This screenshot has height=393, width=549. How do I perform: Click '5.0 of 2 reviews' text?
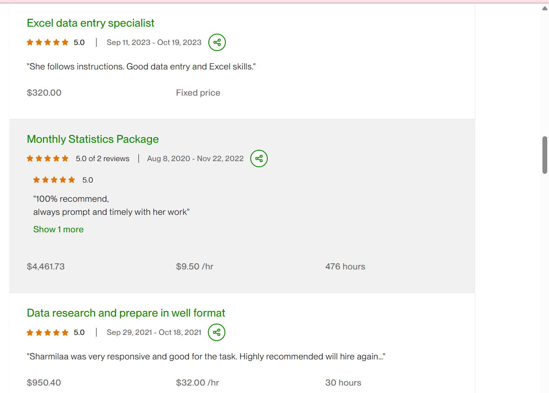[x=103, y=159]
